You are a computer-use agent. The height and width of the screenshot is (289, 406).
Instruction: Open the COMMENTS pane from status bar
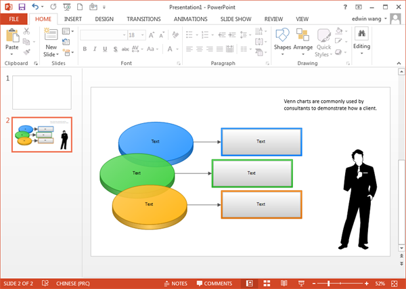[x=214, y=284]
